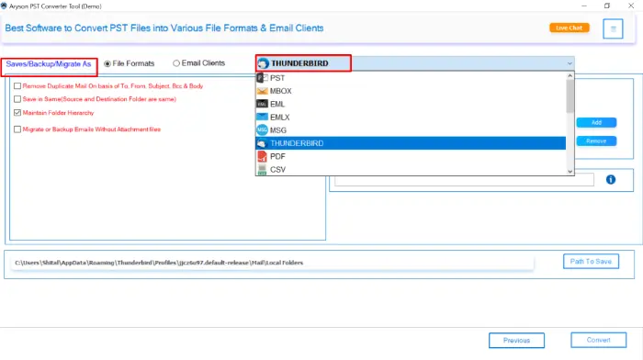Click the EMLX blue mail icon
The height and width of the screenshot is (360, 643).
click(x=262, y=118)
